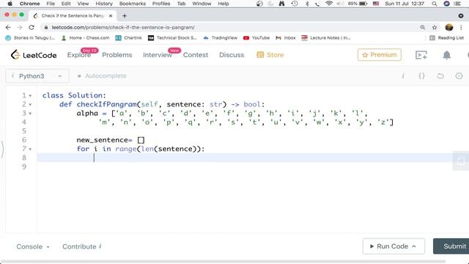Open the playground terminal icon in the navbar
Image resolution: width=469 pixels, height=264 pixels.
click(421, 55)
